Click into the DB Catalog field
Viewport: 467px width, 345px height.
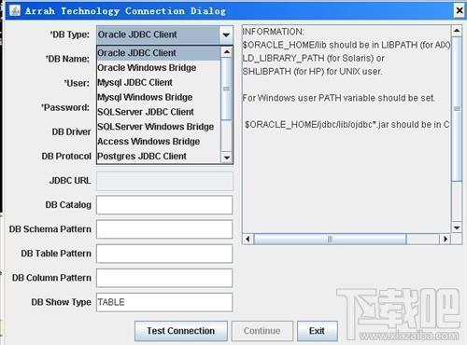click(x=164, y=205)
